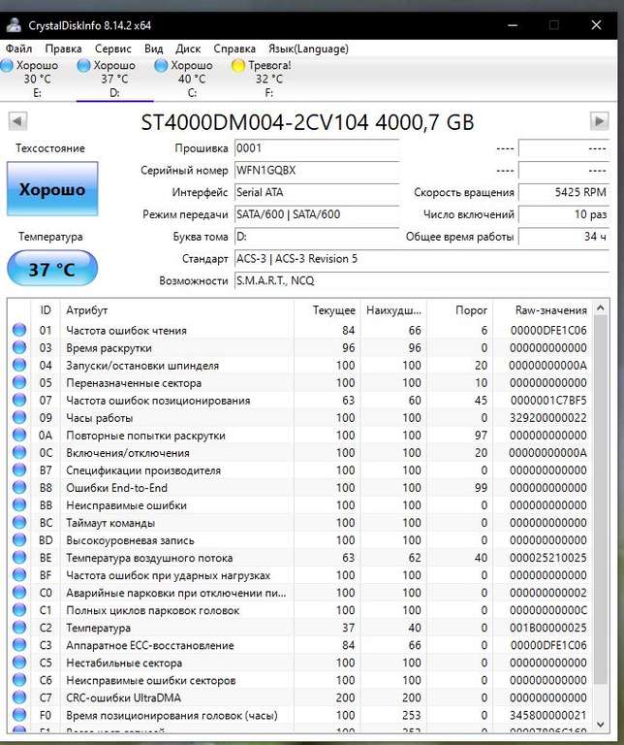This screenshot has height=745, width=624.
Task: Click the Raw-значения column header
Action: [x=543, y=310]
